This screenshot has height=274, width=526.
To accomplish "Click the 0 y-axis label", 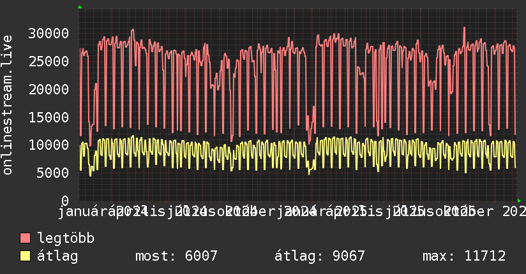I will [65, 201].
